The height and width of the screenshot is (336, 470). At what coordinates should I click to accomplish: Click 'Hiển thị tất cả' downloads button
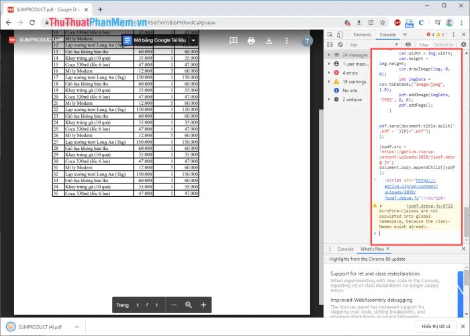436,327
